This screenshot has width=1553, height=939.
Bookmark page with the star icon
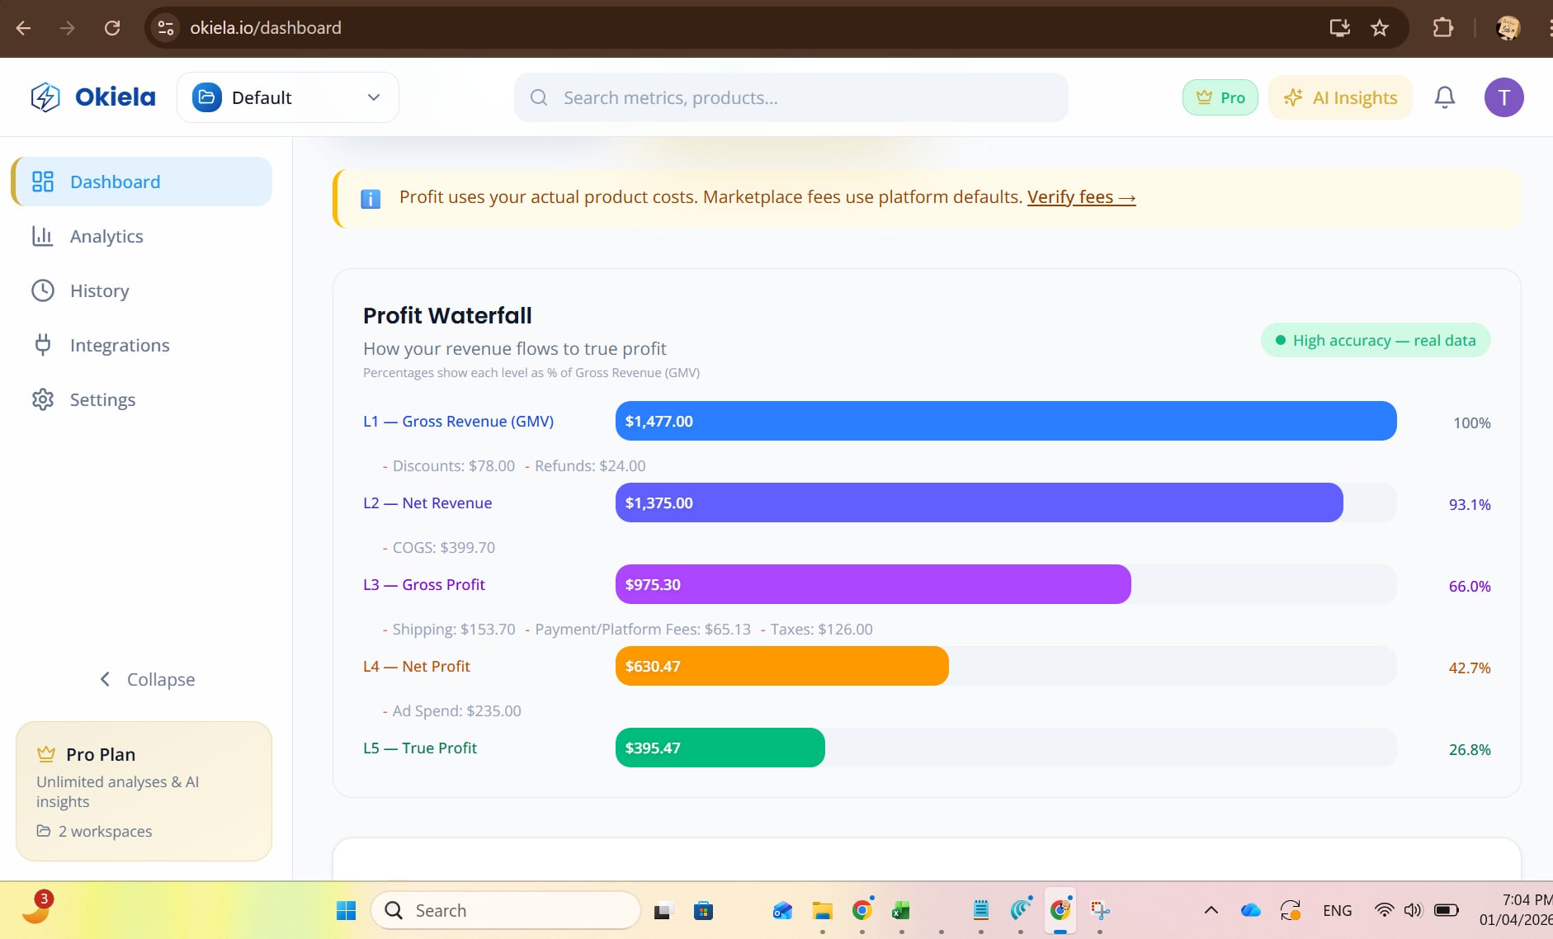coord(1379,28)
